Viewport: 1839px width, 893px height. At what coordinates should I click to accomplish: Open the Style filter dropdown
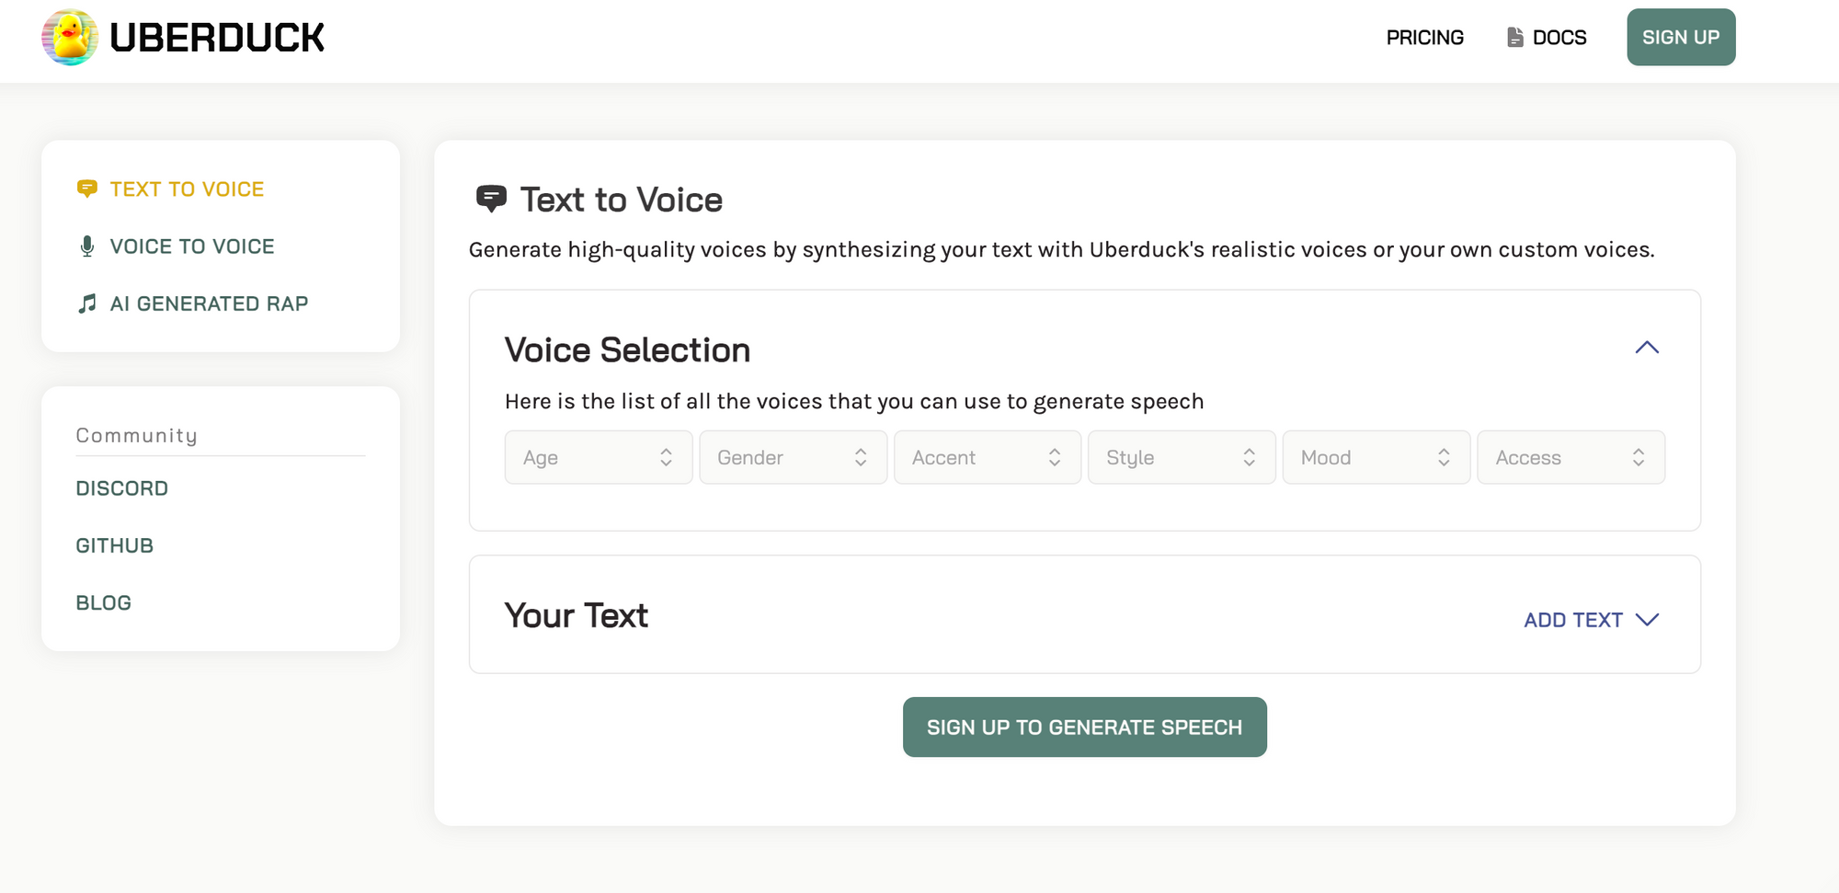[x=1181, y=457]
